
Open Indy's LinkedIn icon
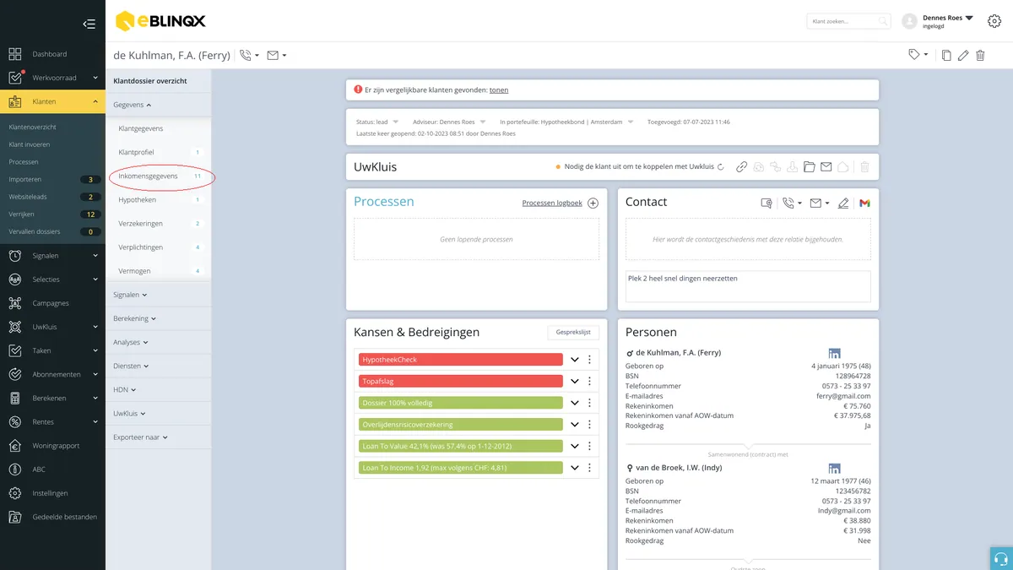834,468
